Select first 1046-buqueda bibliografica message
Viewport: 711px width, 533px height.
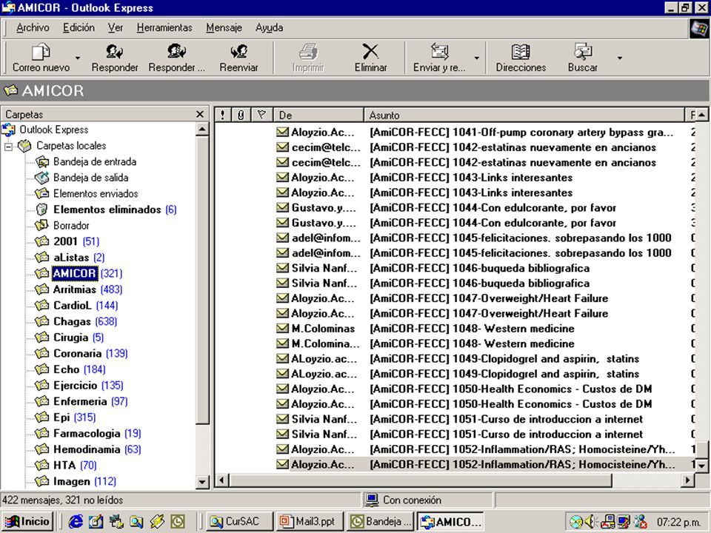coord(455,268)
